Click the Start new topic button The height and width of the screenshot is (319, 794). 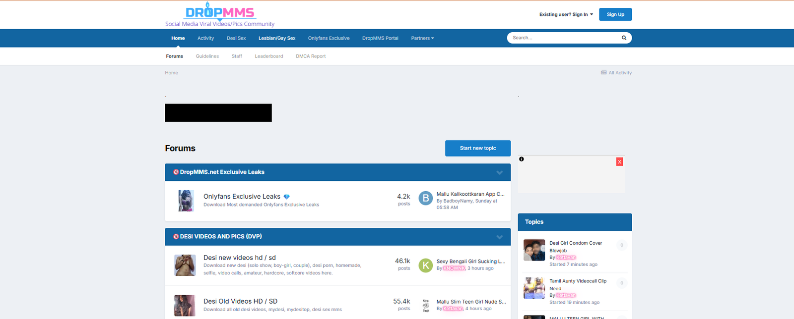coord(477,148)
